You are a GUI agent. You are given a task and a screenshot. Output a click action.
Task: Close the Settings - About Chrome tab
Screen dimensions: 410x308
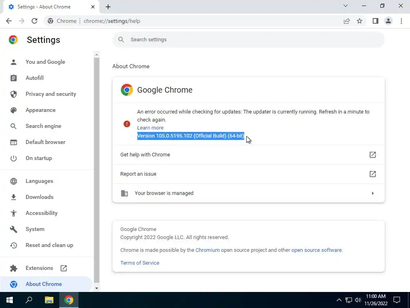click(93, 7)
